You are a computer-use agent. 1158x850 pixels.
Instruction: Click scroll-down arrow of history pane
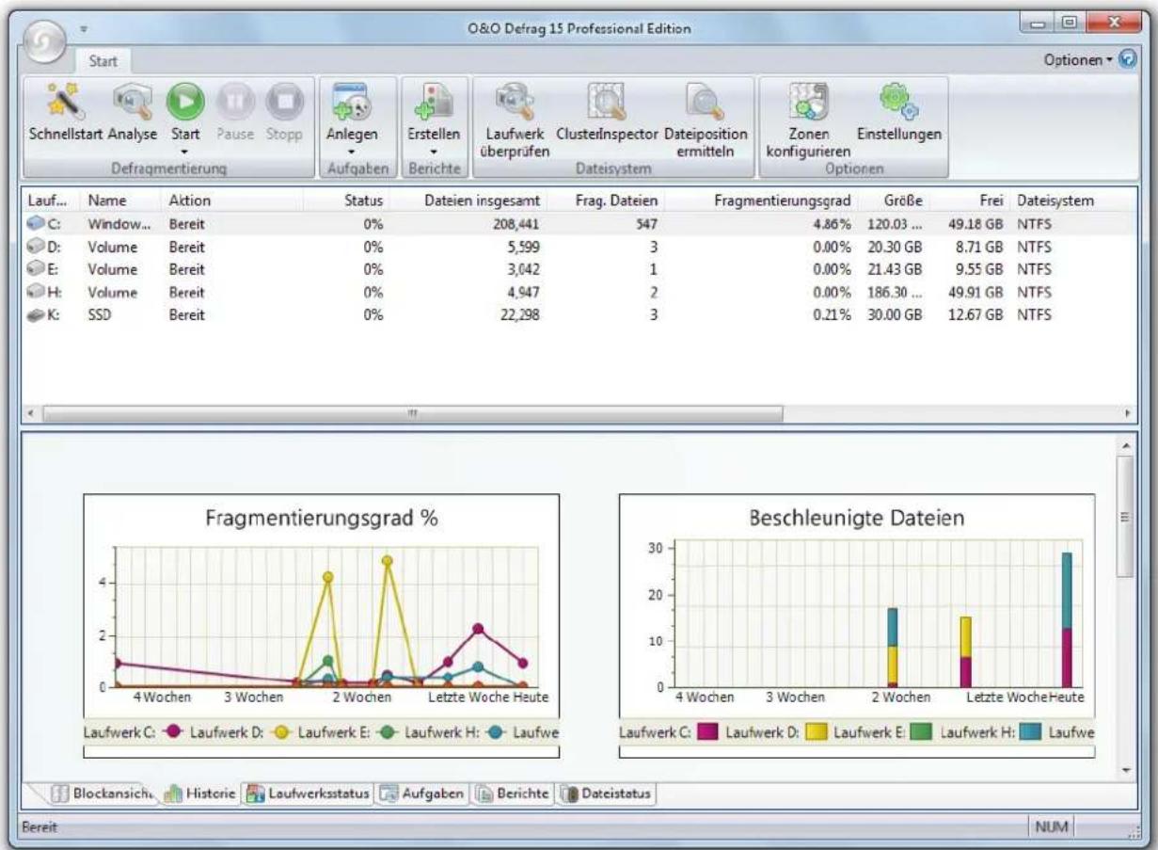click(x=1125, y=771)
